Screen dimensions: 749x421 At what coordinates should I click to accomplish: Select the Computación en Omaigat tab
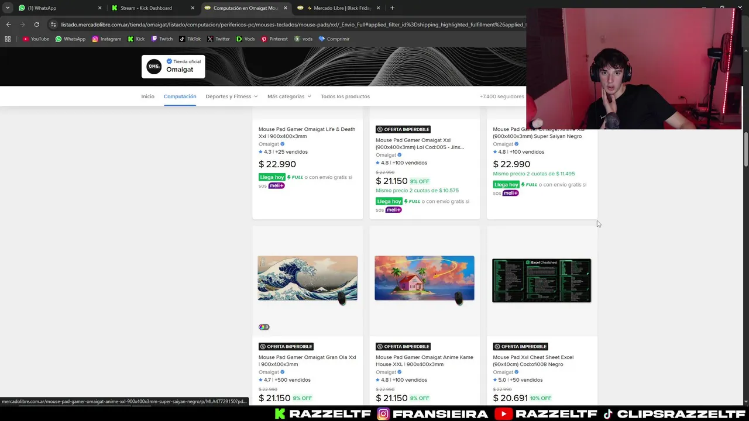point(245,8)
